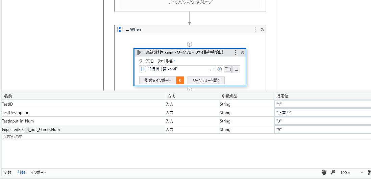Collapse the When sequence
The height and width of the screenshot is (179, 371).
(262, 29)
